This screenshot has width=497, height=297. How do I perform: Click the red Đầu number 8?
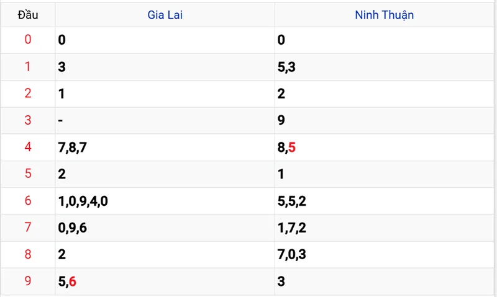coord(27,254)
